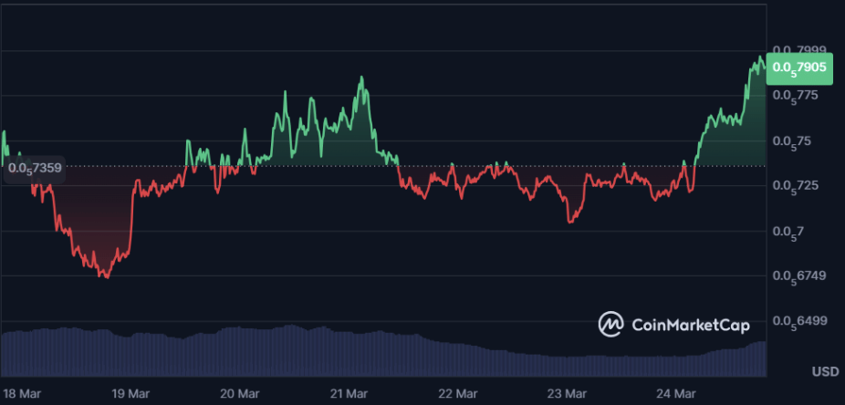Image resolution: width=845 pixels, height=405 pixels.
Task: Click 21 Mar on the x-axis
Action: 349,394
